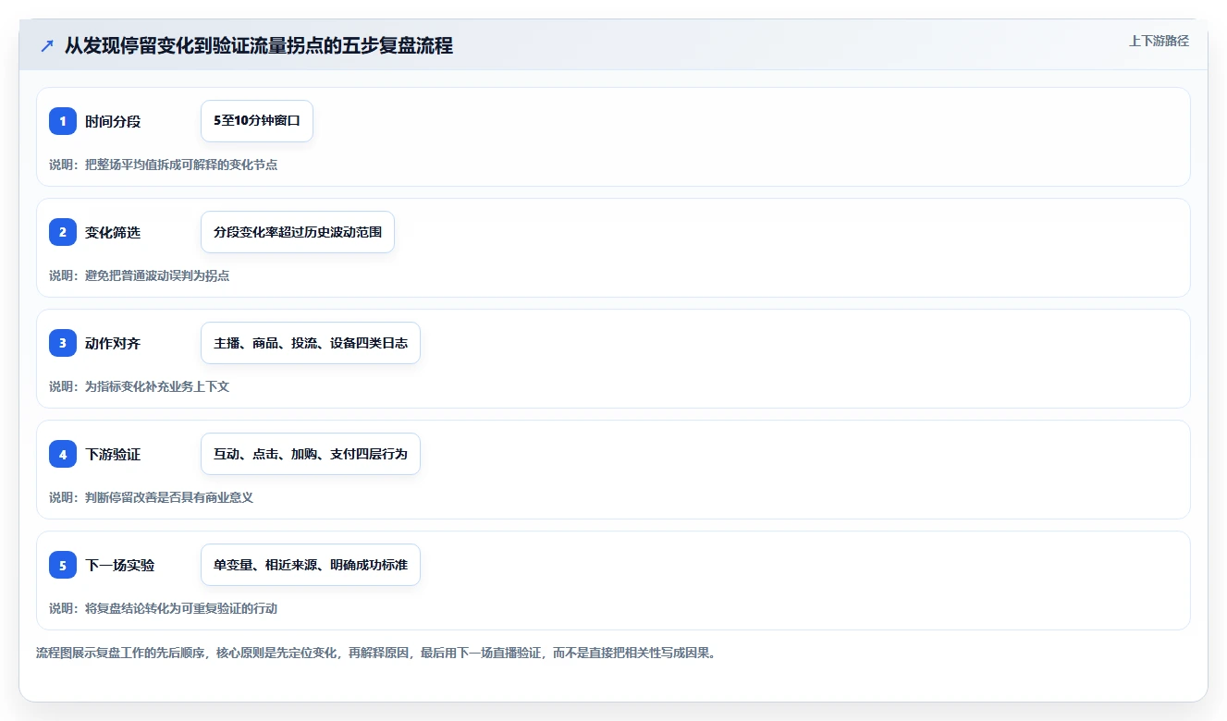
Task: Select the 变化筛选 step label
Action: click(113, 232)
